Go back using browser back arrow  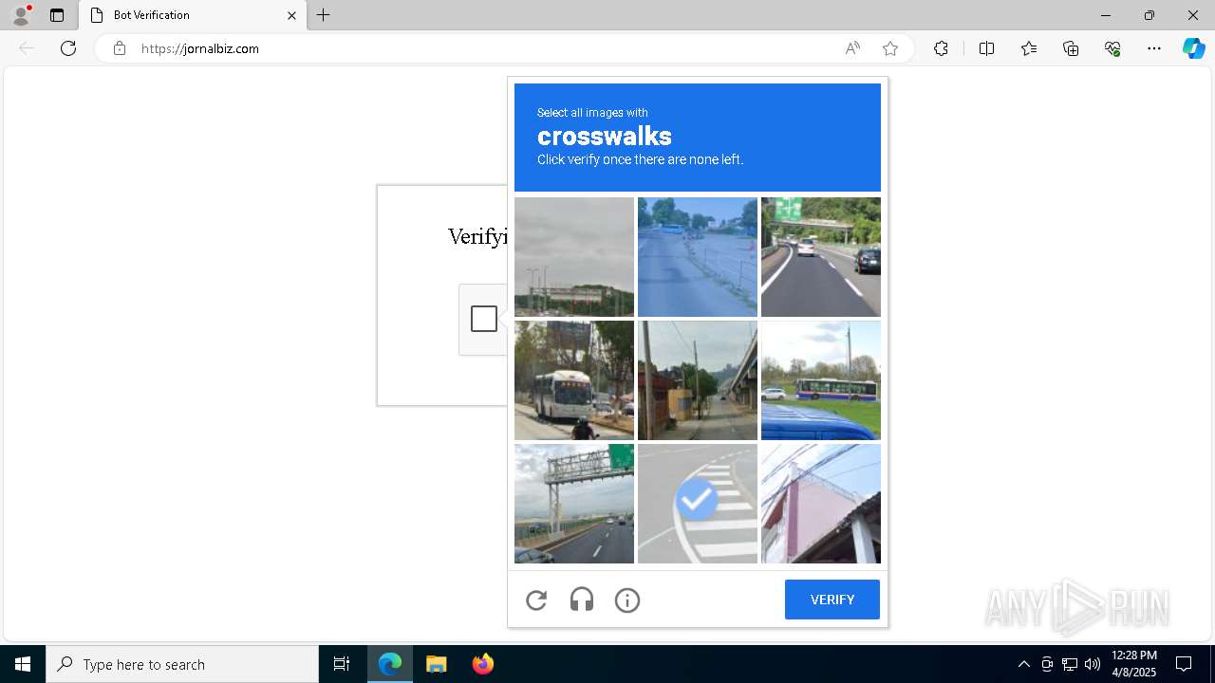[27, 48]
